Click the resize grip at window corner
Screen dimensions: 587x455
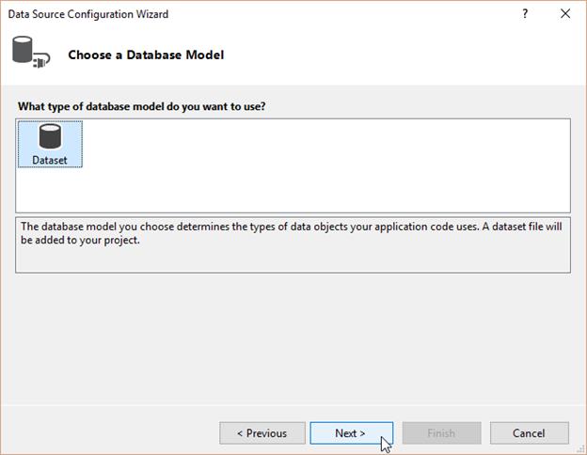coord(581,449)
